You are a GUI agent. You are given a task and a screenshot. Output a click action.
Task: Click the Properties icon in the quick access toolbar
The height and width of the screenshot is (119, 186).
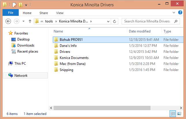click(x=14, y=5)
